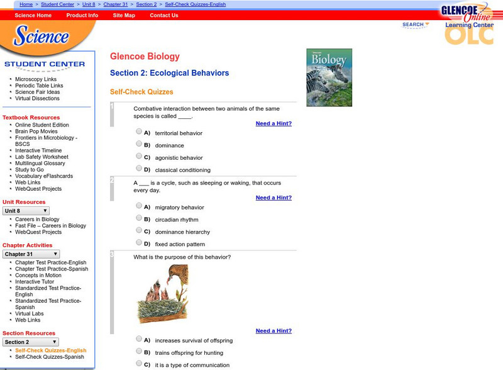The height and width of the screenshot is (370, 503).
Task: Open Science Fair Ideas
Action: (38, 92)
